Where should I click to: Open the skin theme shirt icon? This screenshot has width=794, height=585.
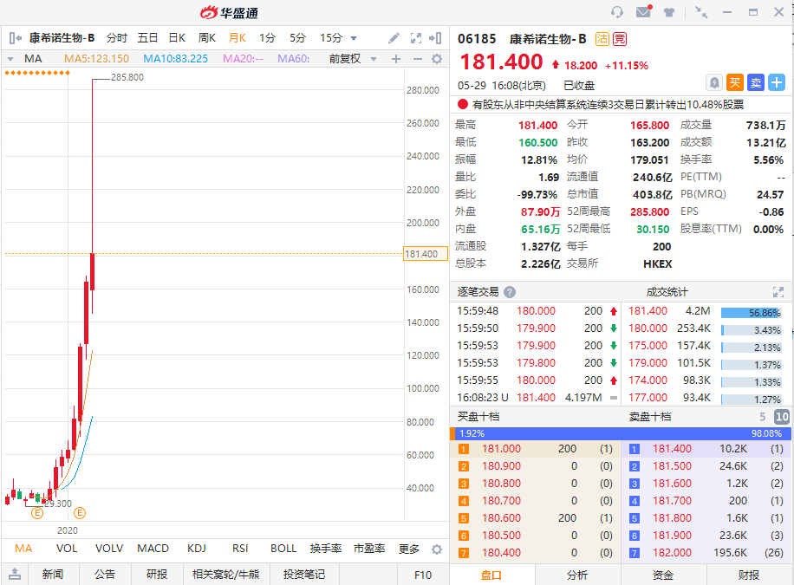pos(669,12)
